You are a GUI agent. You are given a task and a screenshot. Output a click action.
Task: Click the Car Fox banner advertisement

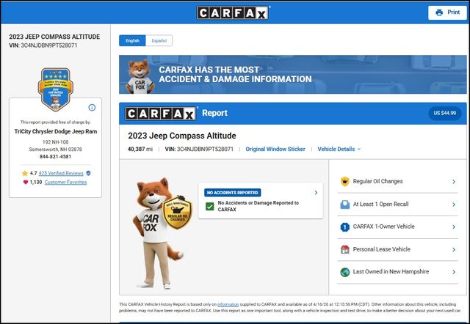tap(294, 74)
